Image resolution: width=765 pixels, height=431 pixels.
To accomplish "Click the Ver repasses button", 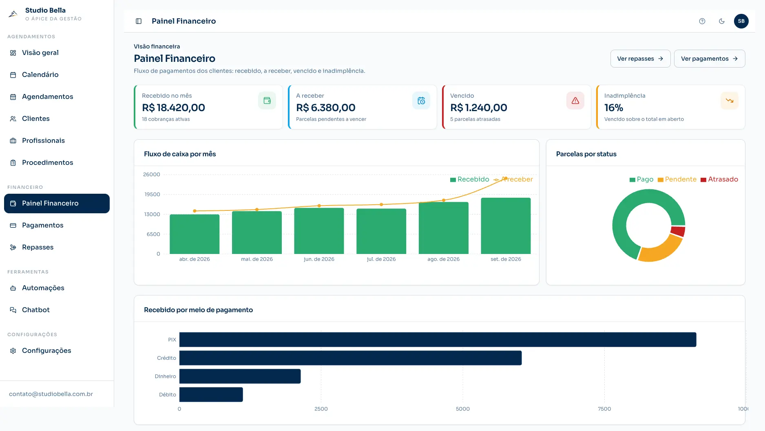I will point(640,59).
